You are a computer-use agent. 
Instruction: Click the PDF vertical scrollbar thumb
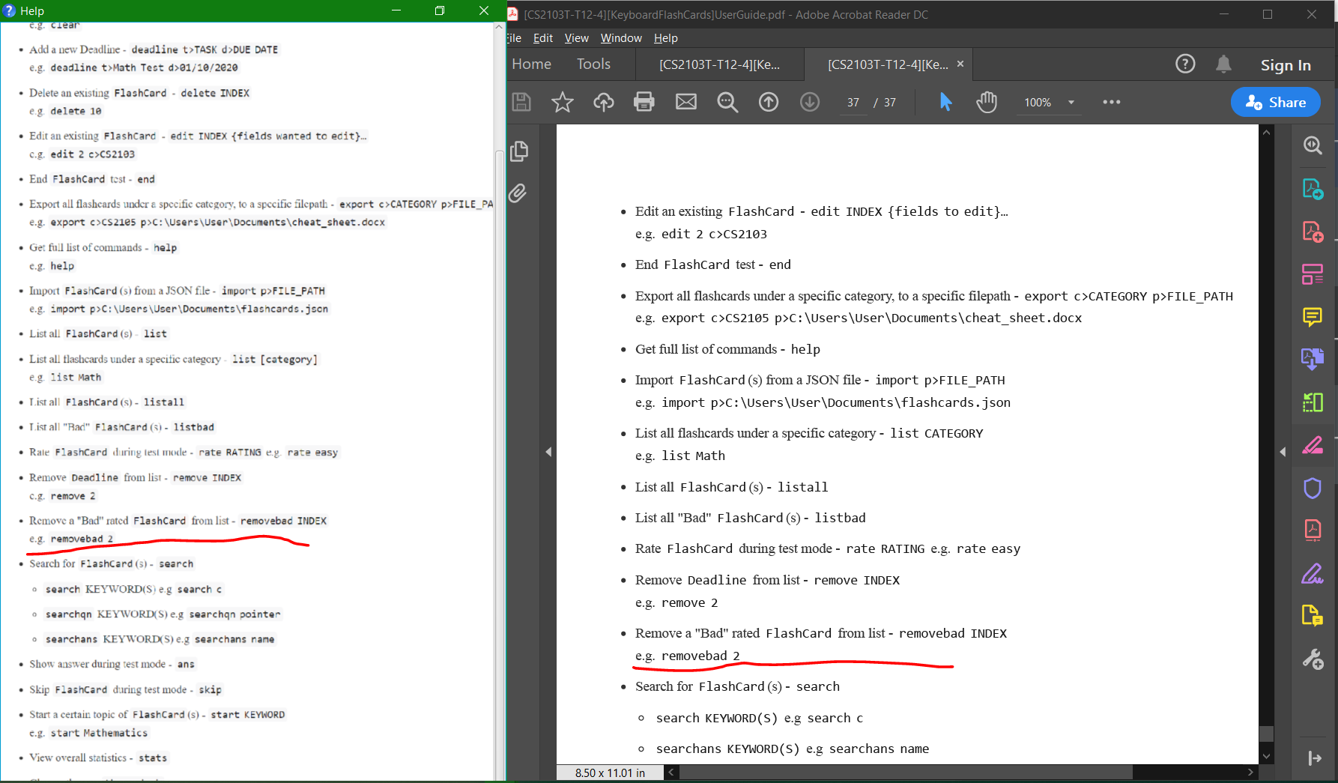coord(1266,733)
